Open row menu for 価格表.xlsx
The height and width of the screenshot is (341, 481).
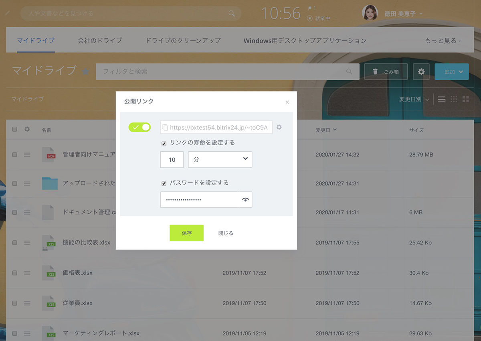[x=27, y=273]
